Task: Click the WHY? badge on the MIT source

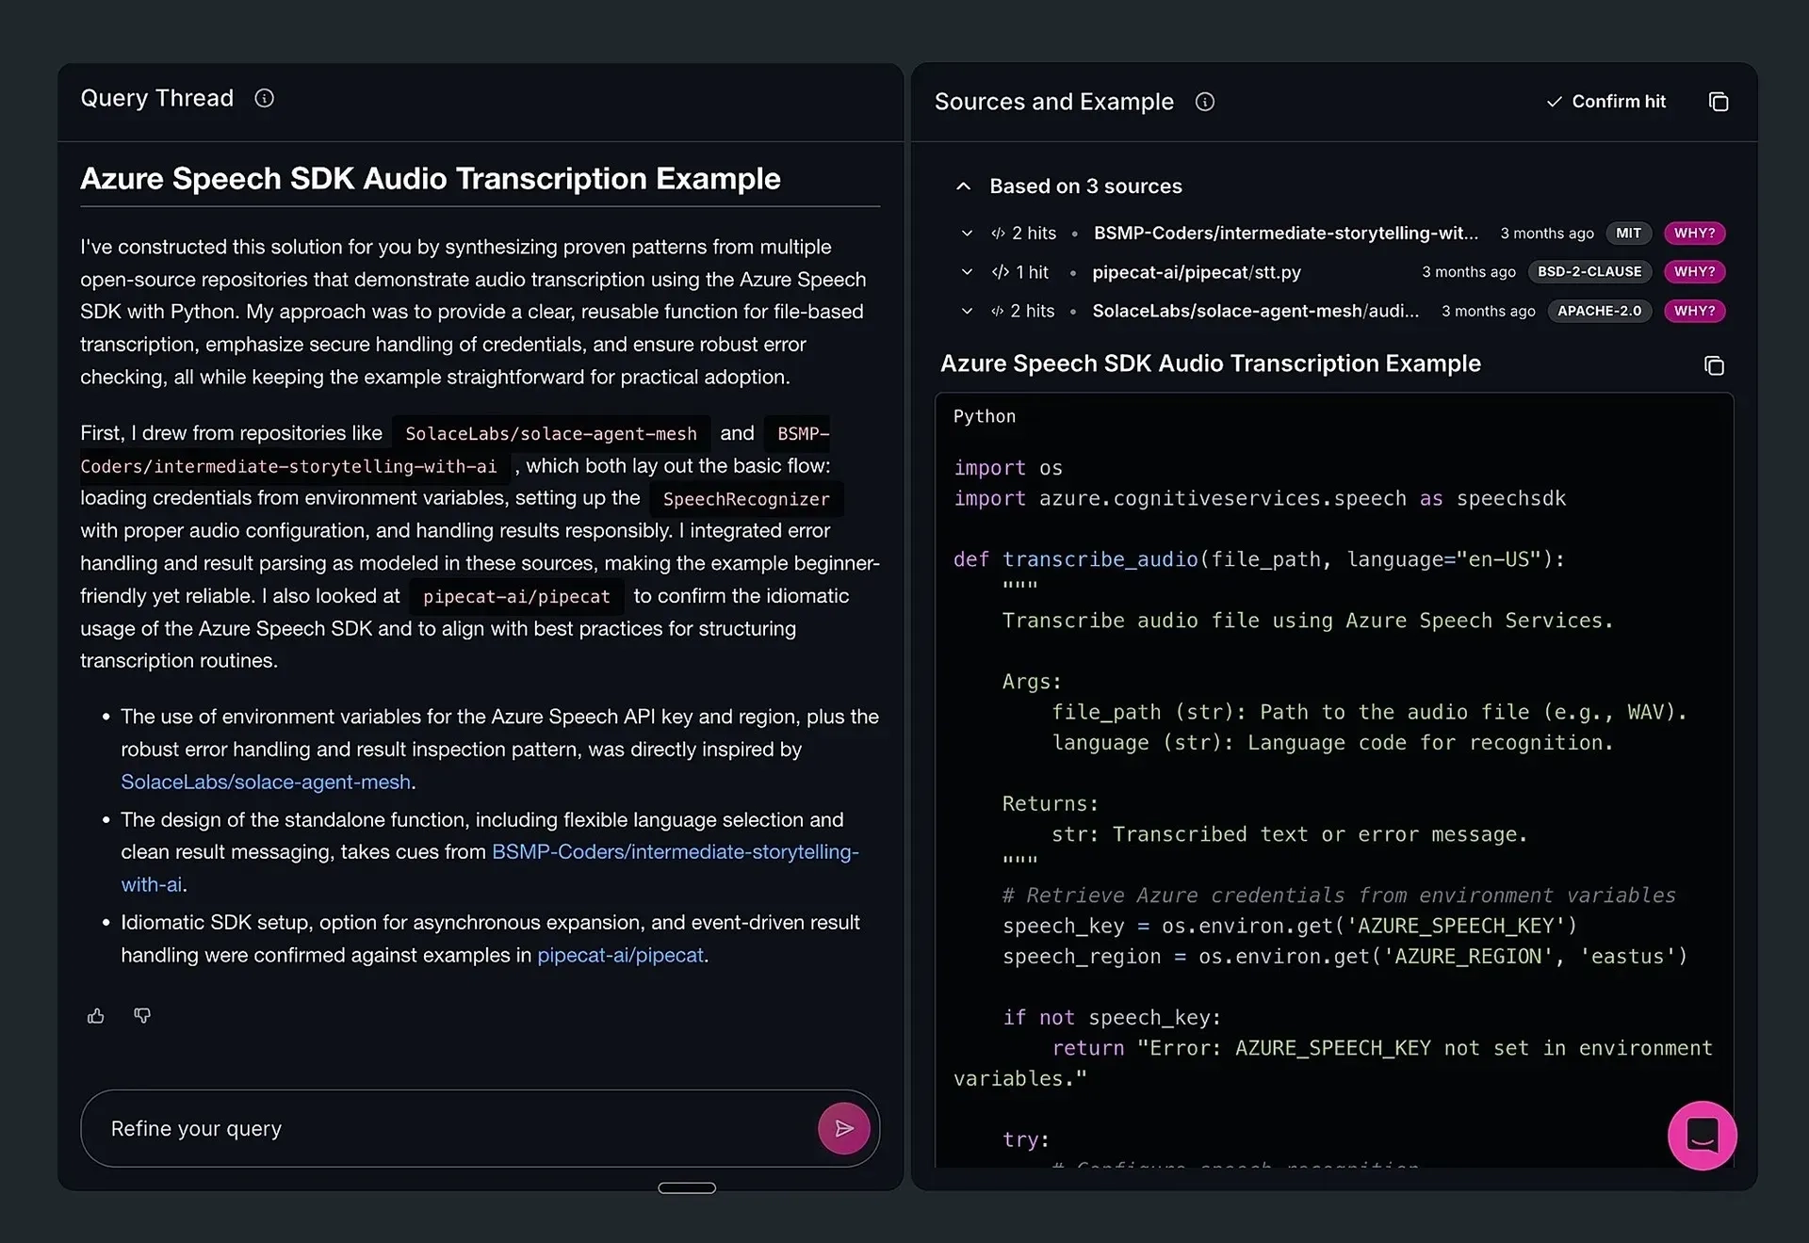Action: tap(1693, 233)
